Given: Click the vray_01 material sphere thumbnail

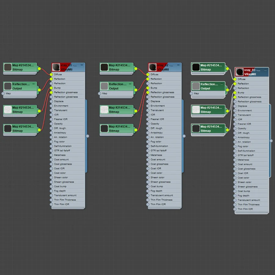Looking at the screenshot, I should tap(56, 67).
